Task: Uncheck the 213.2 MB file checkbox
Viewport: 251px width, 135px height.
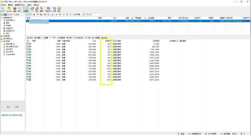Action: (x=27, y=44)
